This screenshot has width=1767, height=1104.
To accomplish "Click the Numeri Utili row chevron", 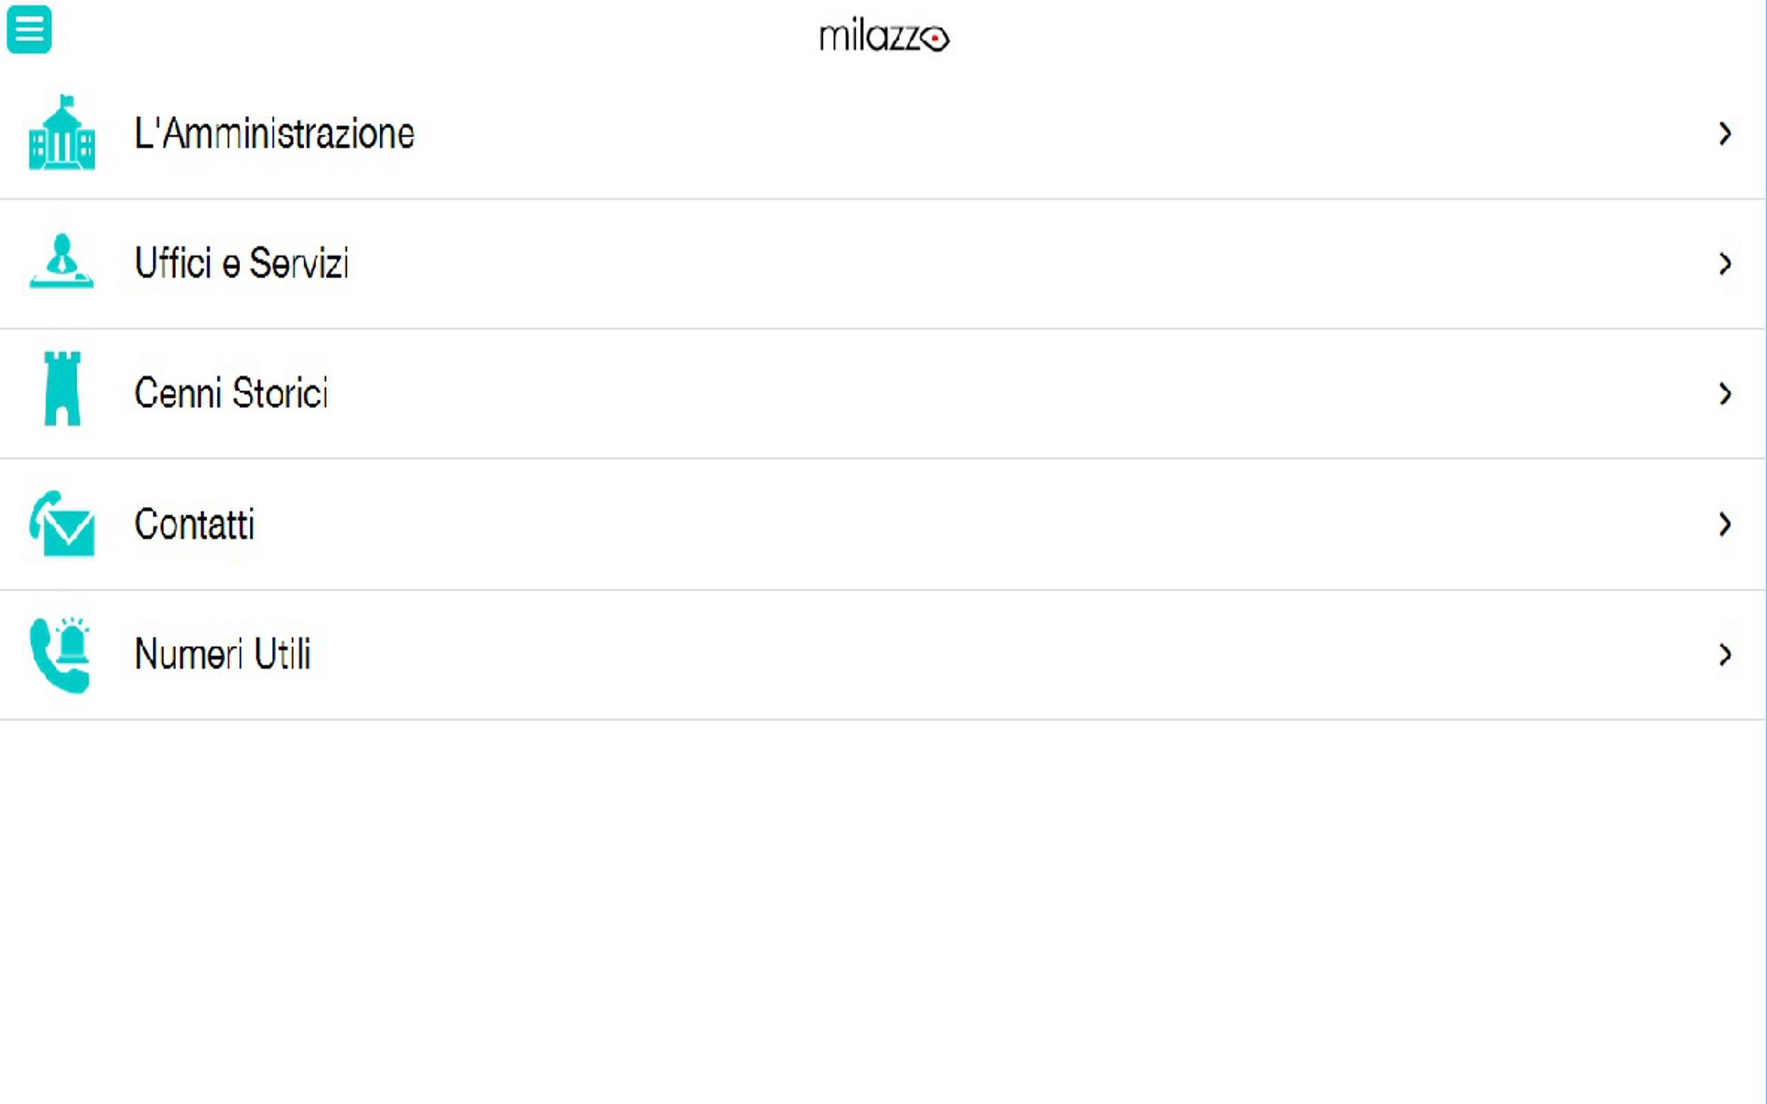I will [1725, 655].
